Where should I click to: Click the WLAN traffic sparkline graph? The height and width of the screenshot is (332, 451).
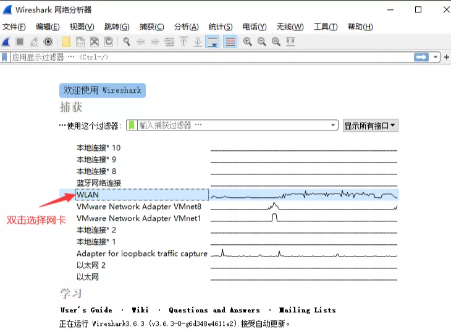[x=304, y=195]
